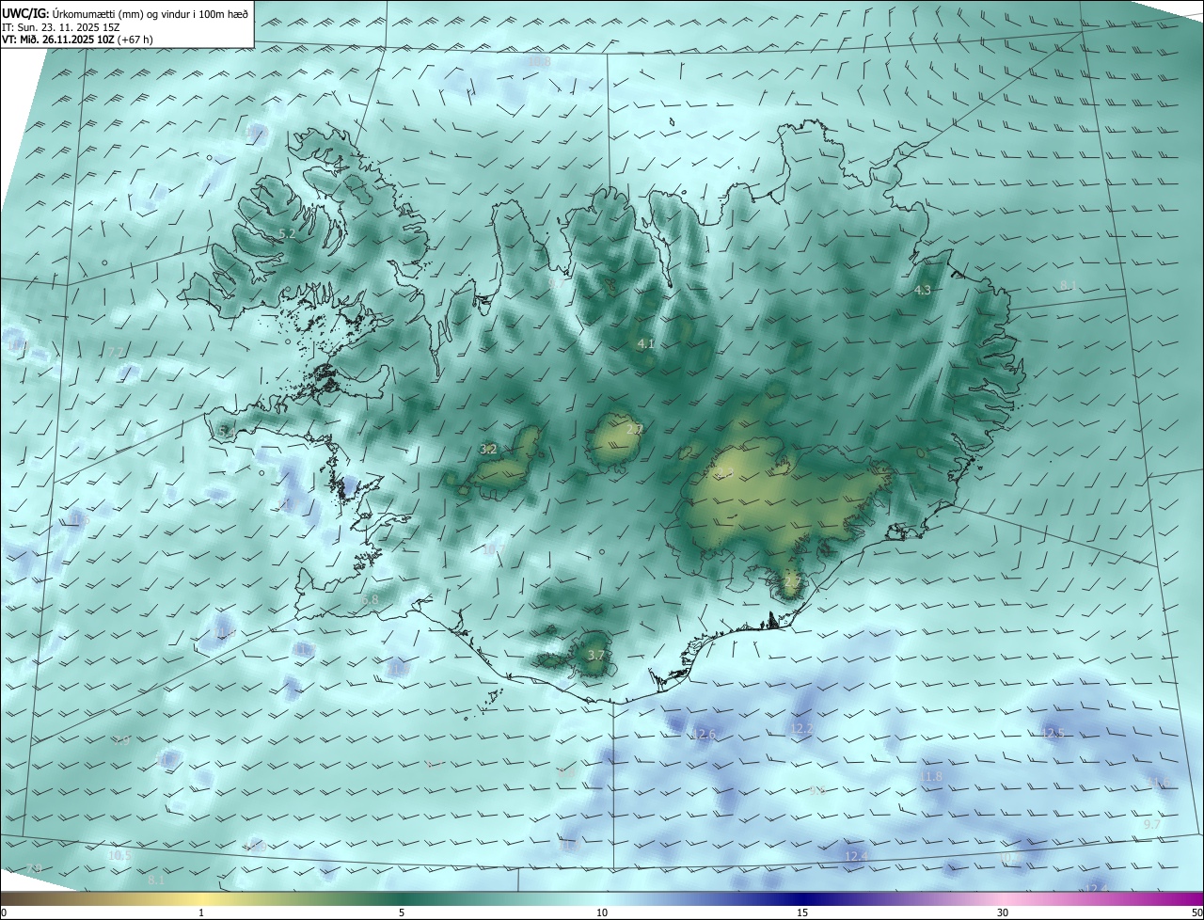Click the 4.3 value on the map
Screen dimensions: 1204x920
pos(923,291)
